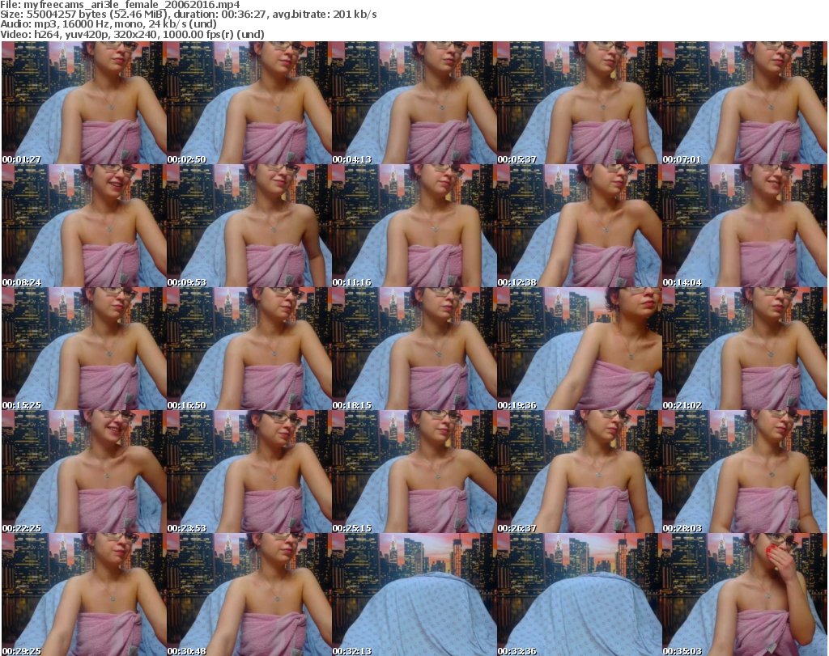Select the thumbnail timestamped 00:26:37
Screen dimensions: 829x656
coord(579,472)
